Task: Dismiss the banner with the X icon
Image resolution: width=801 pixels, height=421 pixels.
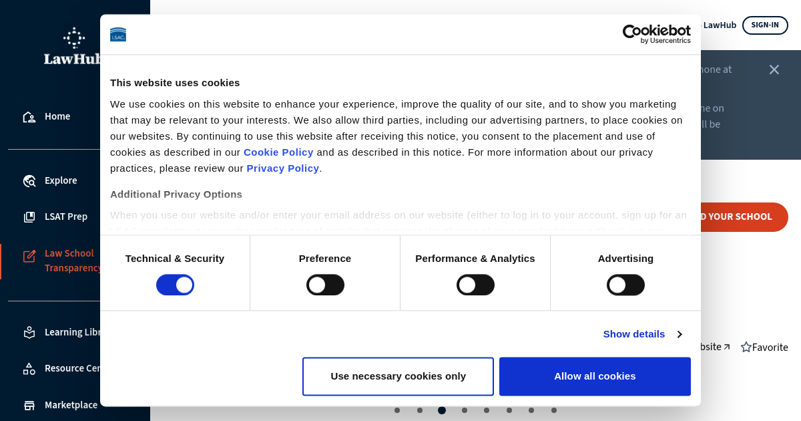Action: pyautogui.click(x=774, y=69)
